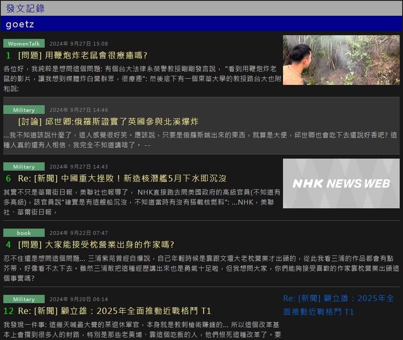
Task: Click the book board tag
Action: (24, 233)
